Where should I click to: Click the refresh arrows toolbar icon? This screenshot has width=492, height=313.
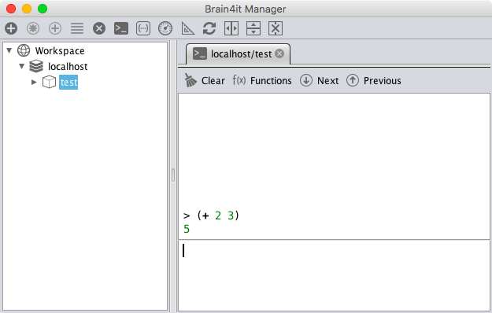(x=209, y=28)
